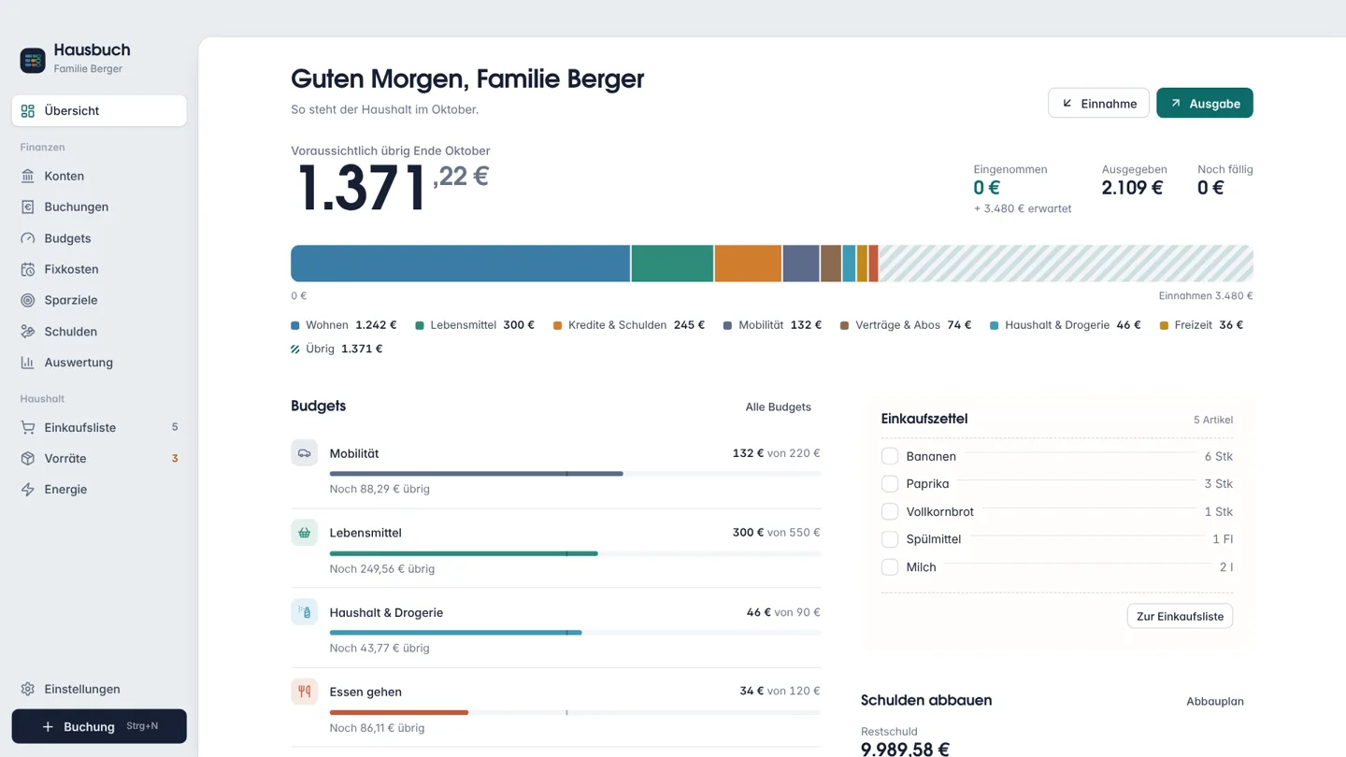Check the Spülmittel checkbox
Viewport: 1346px width, 757px height.
(x=890, y=539)
